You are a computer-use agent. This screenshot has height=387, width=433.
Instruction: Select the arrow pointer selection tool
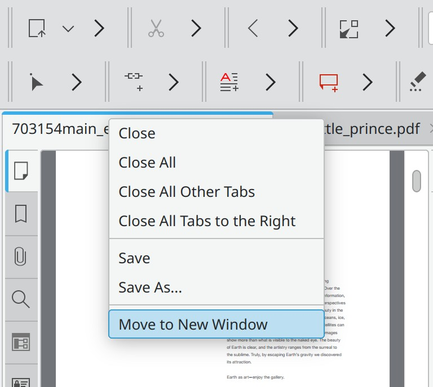[37, 82]
